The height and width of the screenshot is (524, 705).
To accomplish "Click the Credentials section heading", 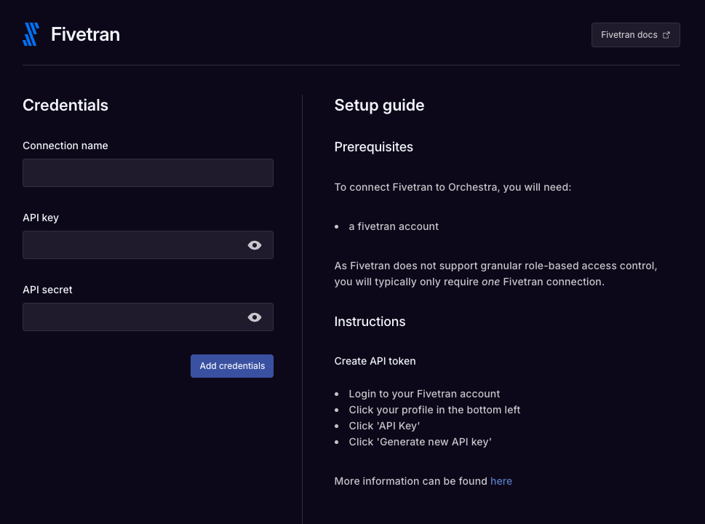I will tap(65, 105).
